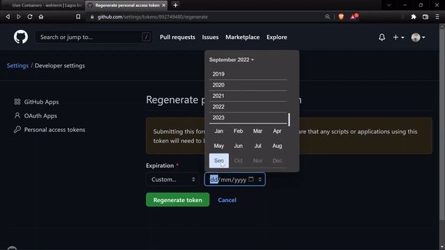This screenshot has width=445, height=250.
Task: Choose Aug in month grid
Action: pos(277,146)
